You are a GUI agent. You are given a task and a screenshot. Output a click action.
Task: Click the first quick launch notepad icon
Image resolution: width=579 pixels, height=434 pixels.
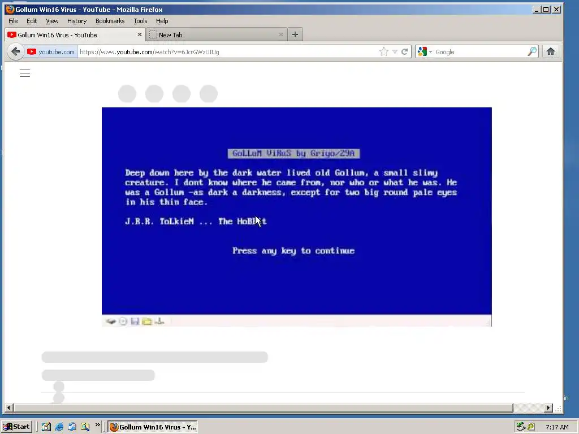(46, 427)
